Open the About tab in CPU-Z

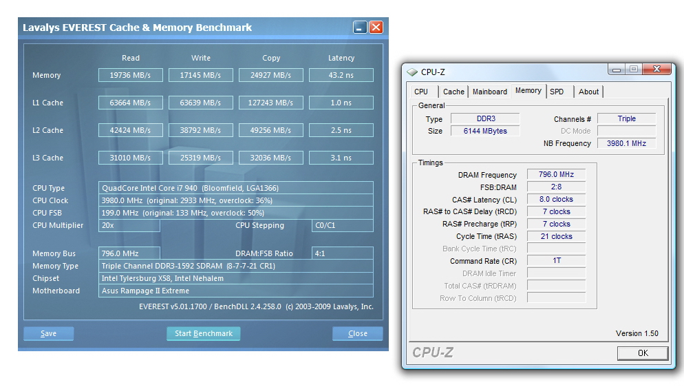(588, 92)
